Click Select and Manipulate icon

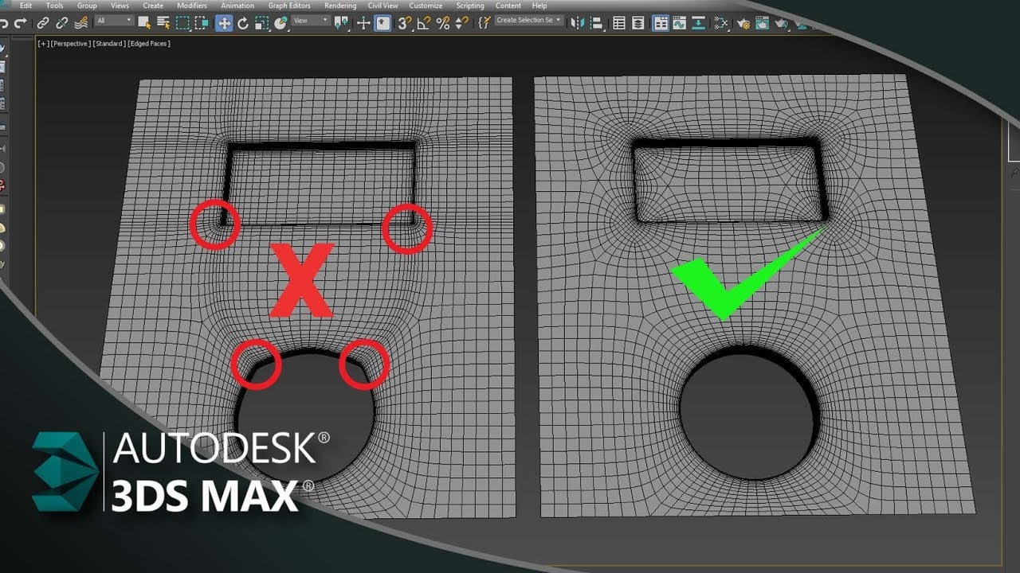coord(363,23)
